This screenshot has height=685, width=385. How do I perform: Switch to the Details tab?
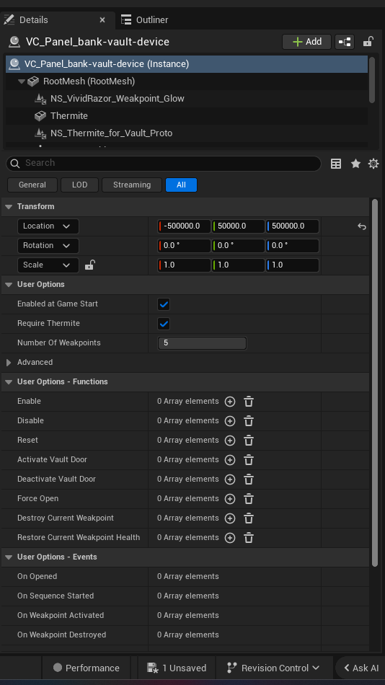click(x=57, y=20)
